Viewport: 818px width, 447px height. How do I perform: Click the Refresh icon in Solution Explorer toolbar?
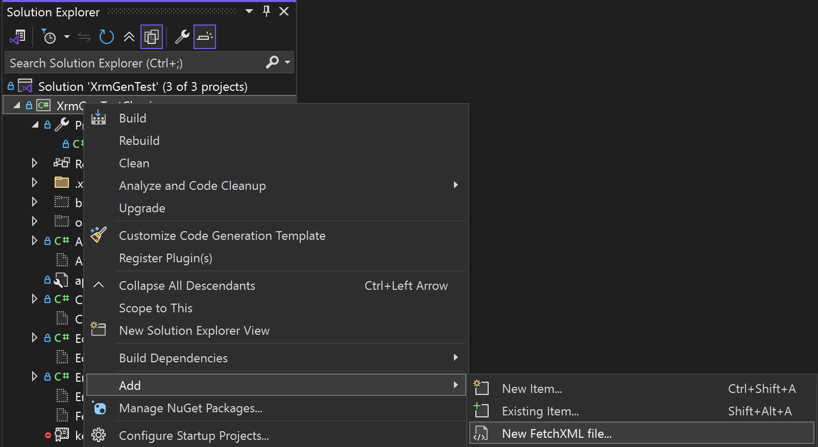106,37
